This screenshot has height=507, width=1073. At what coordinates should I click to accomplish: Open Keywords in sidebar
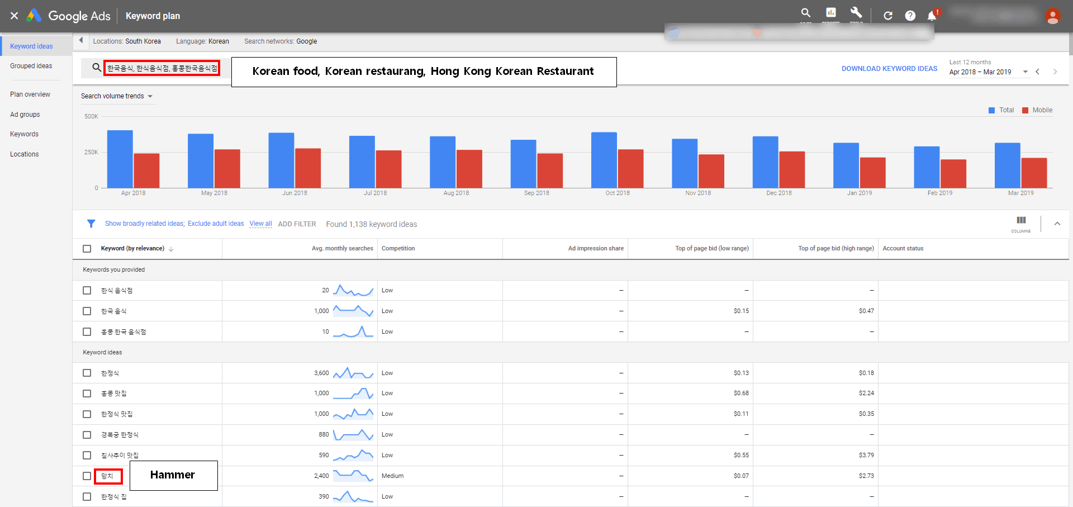25,134
